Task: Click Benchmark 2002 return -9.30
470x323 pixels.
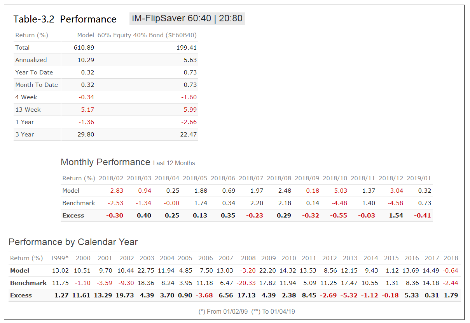Action: click(x=126, y=283)
